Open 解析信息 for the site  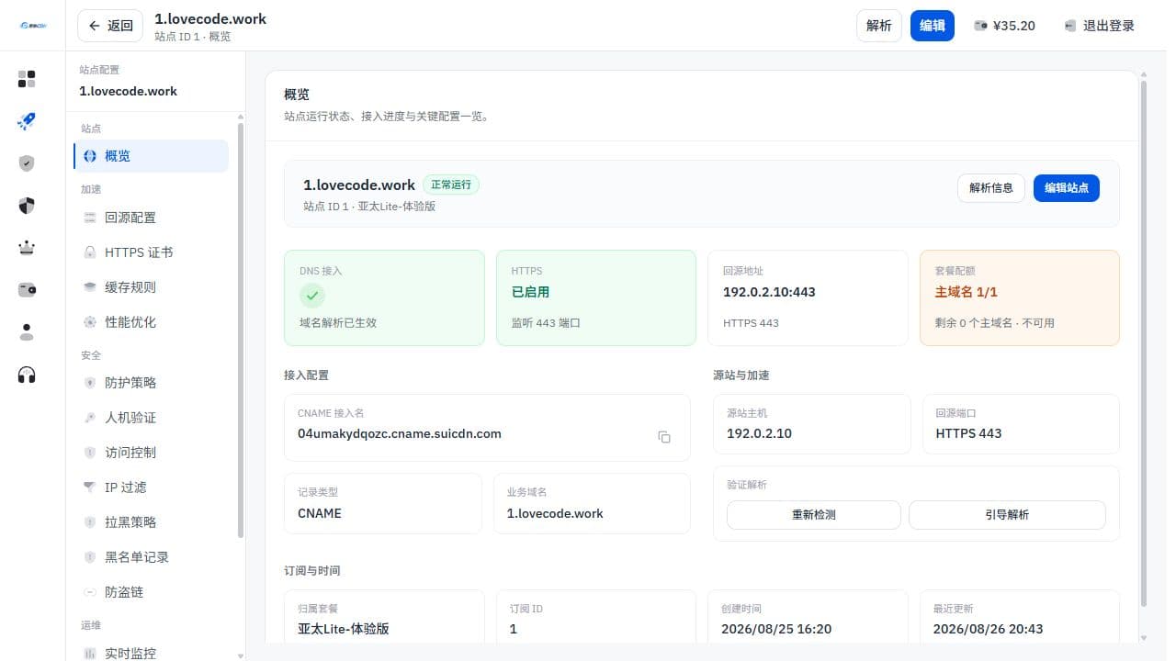click(991, 188)
